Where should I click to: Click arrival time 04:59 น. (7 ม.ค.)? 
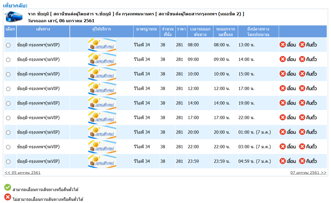click(x=255, y=161)
